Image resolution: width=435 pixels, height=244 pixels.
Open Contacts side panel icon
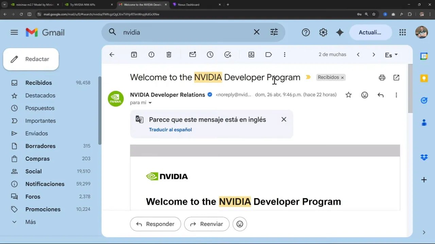click(424, 122)
